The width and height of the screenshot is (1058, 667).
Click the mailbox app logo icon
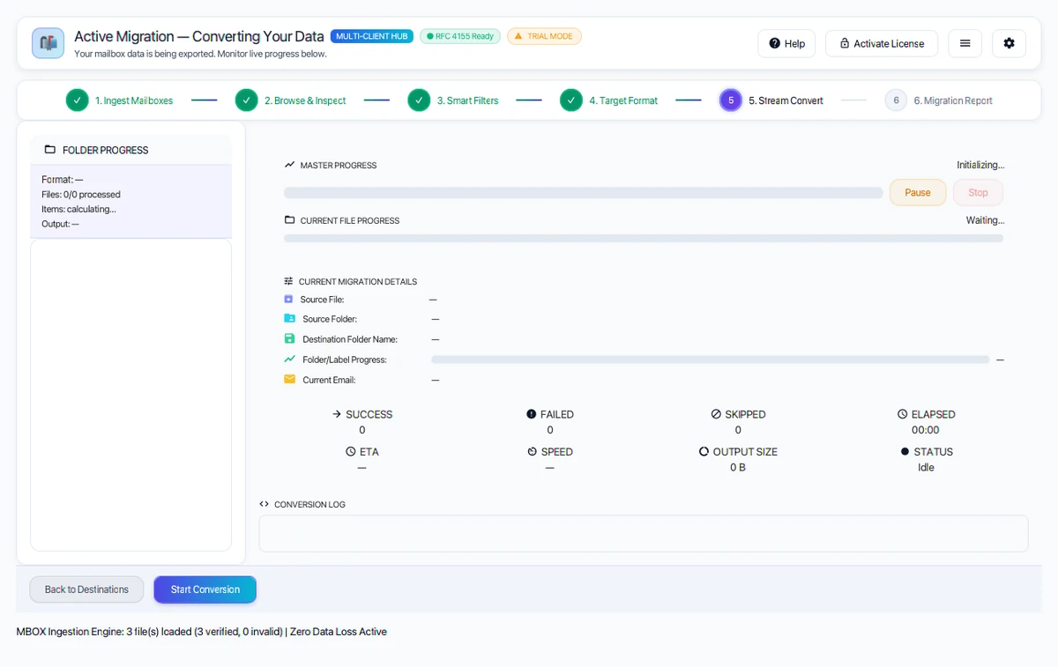tap(48, 43)
